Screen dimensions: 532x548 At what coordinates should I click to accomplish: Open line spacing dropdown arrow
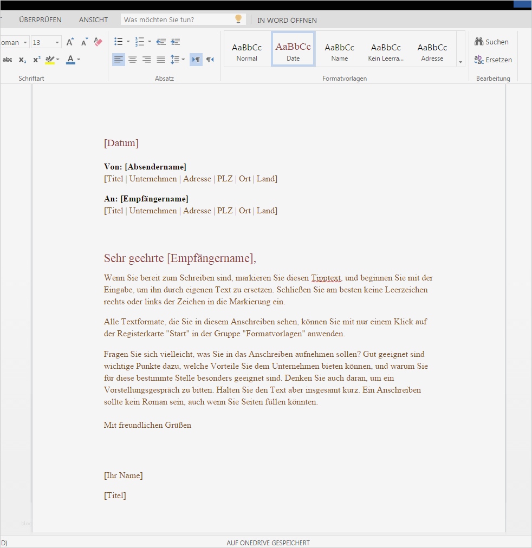pyautogui.click(x=183, y=60)
